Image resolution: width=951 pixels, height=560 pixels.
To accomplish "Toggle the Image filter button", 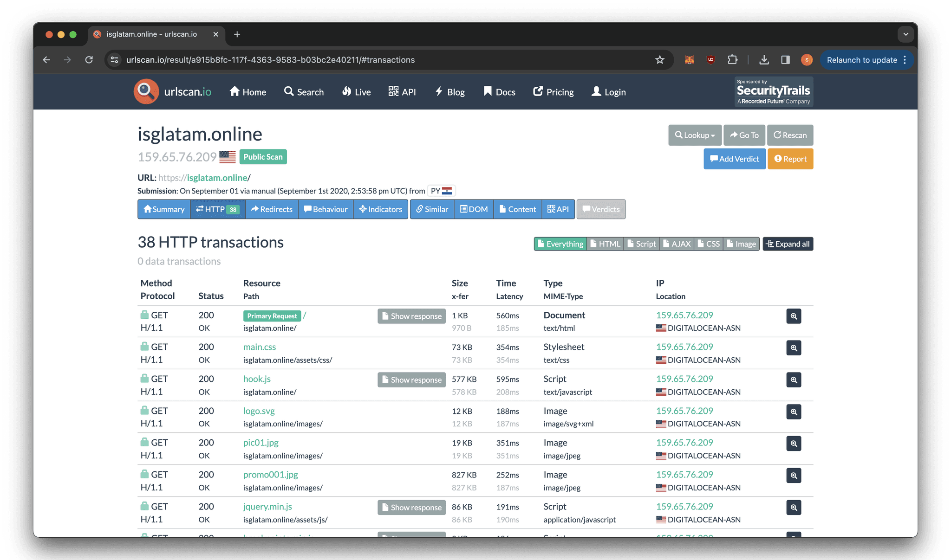I will click(741, 244).
